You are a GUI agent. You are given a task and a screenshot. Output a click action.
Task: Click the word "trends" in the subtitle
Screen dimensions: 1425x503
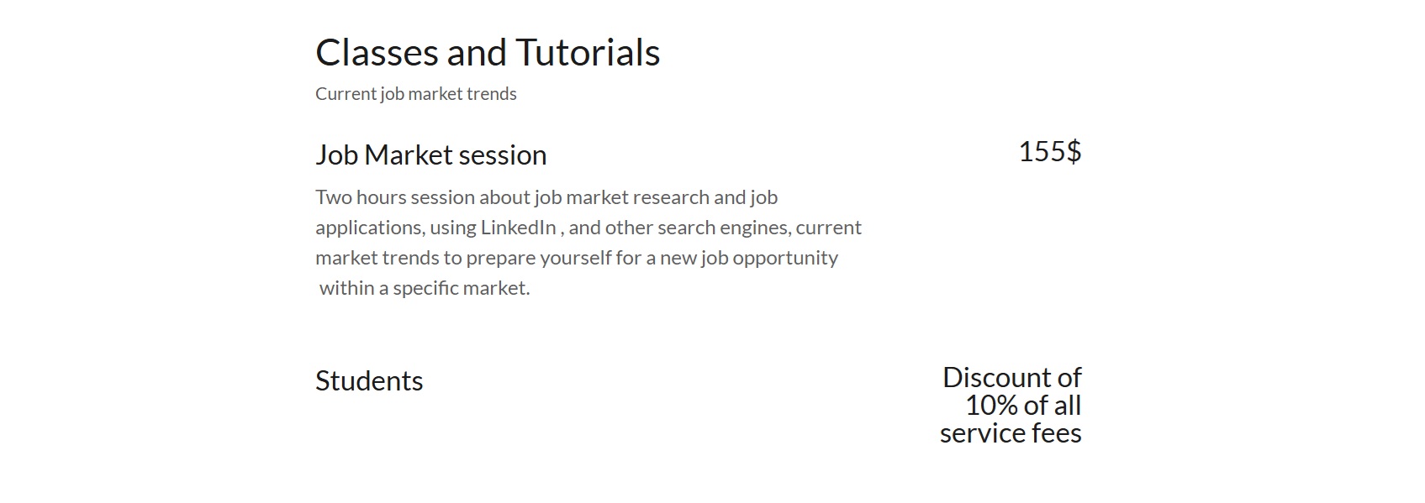click(491, 94)
